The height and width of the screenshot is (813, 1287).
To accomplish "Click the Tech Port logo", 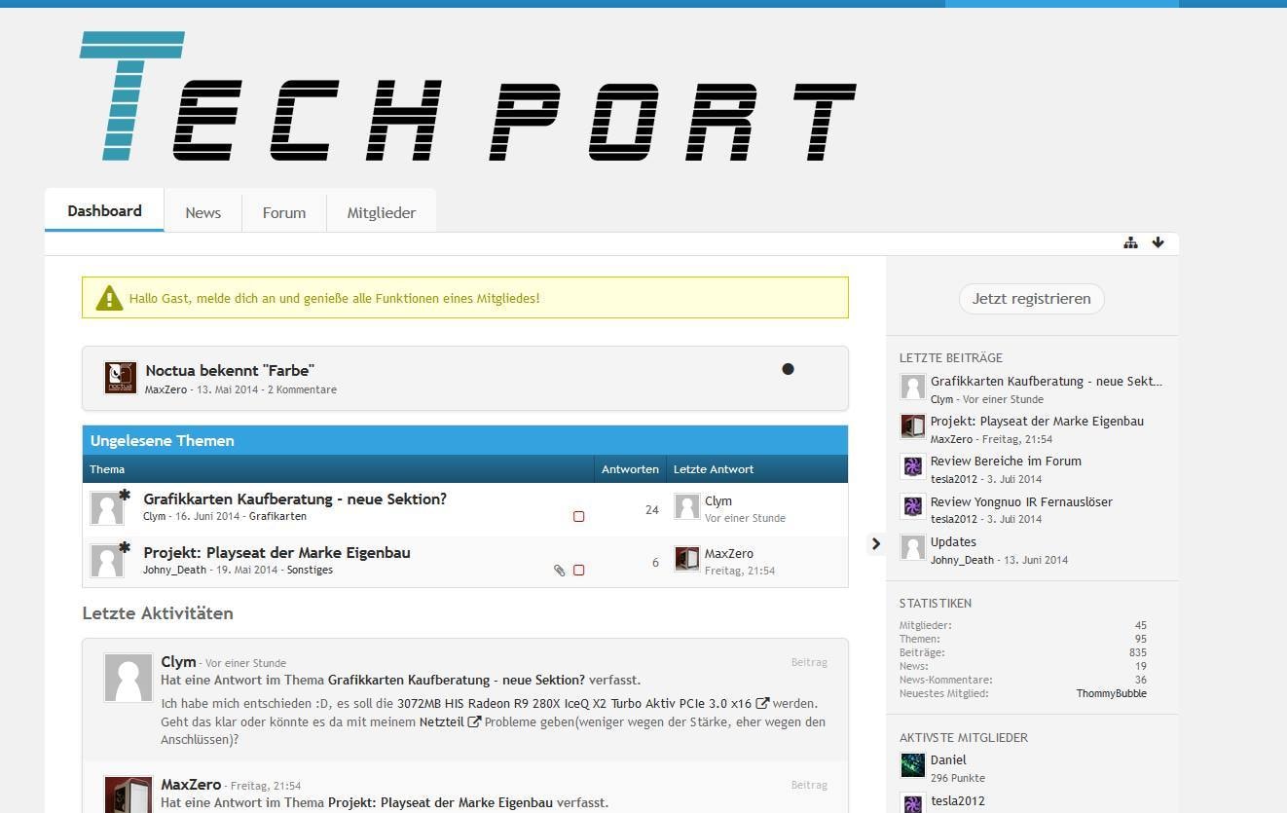I will tap(467, 97).
